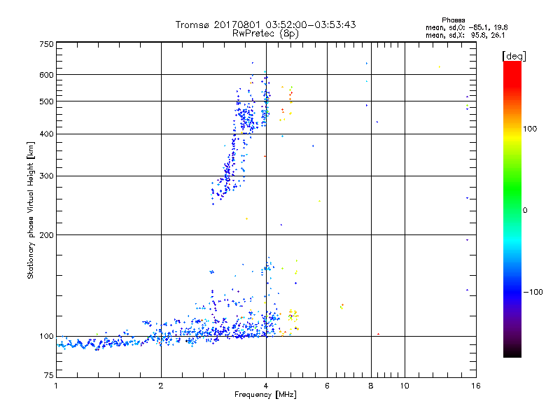The image size is (560, 420).
Task: Click the x-axis tick label '8'
Action: pos(371,386)
